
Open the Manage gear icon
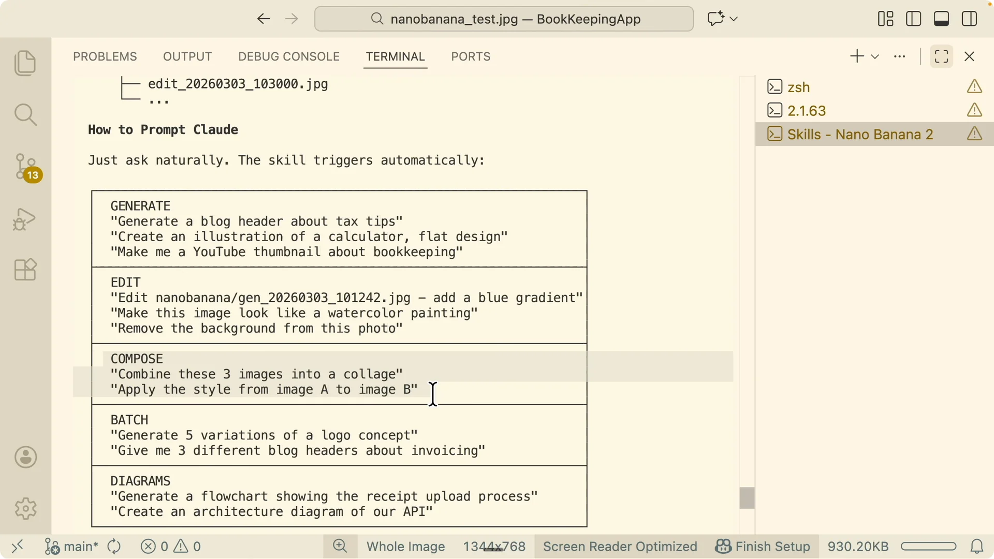(x=25, y=509)
